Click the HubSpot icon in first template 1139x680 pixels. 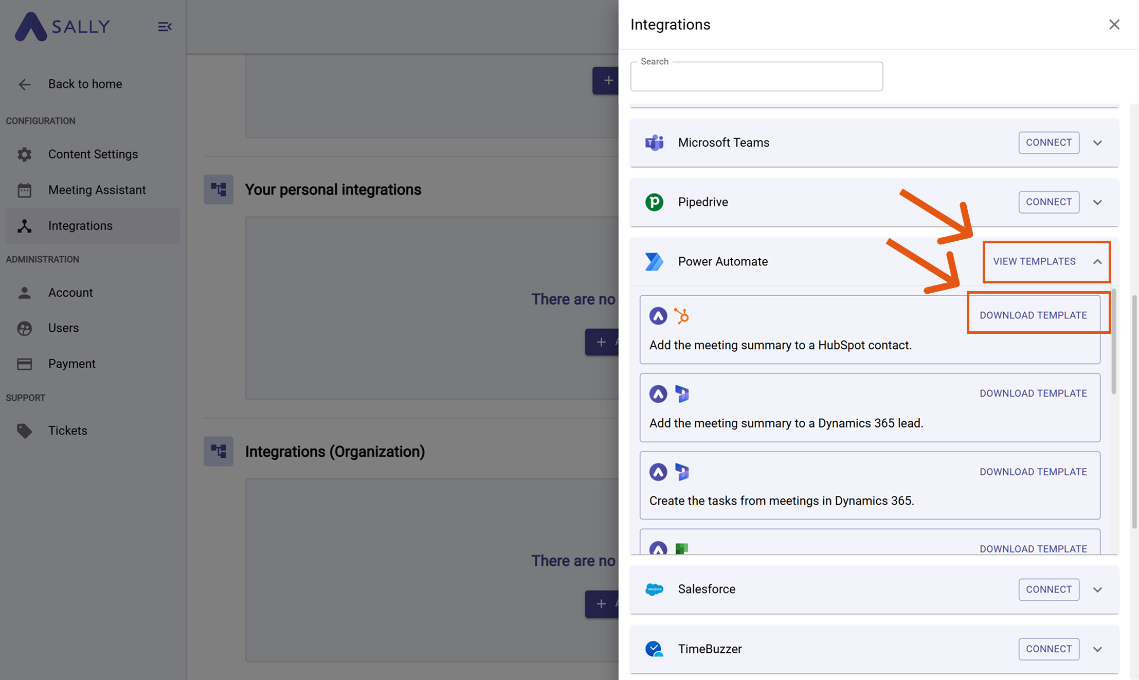(682, 316)
